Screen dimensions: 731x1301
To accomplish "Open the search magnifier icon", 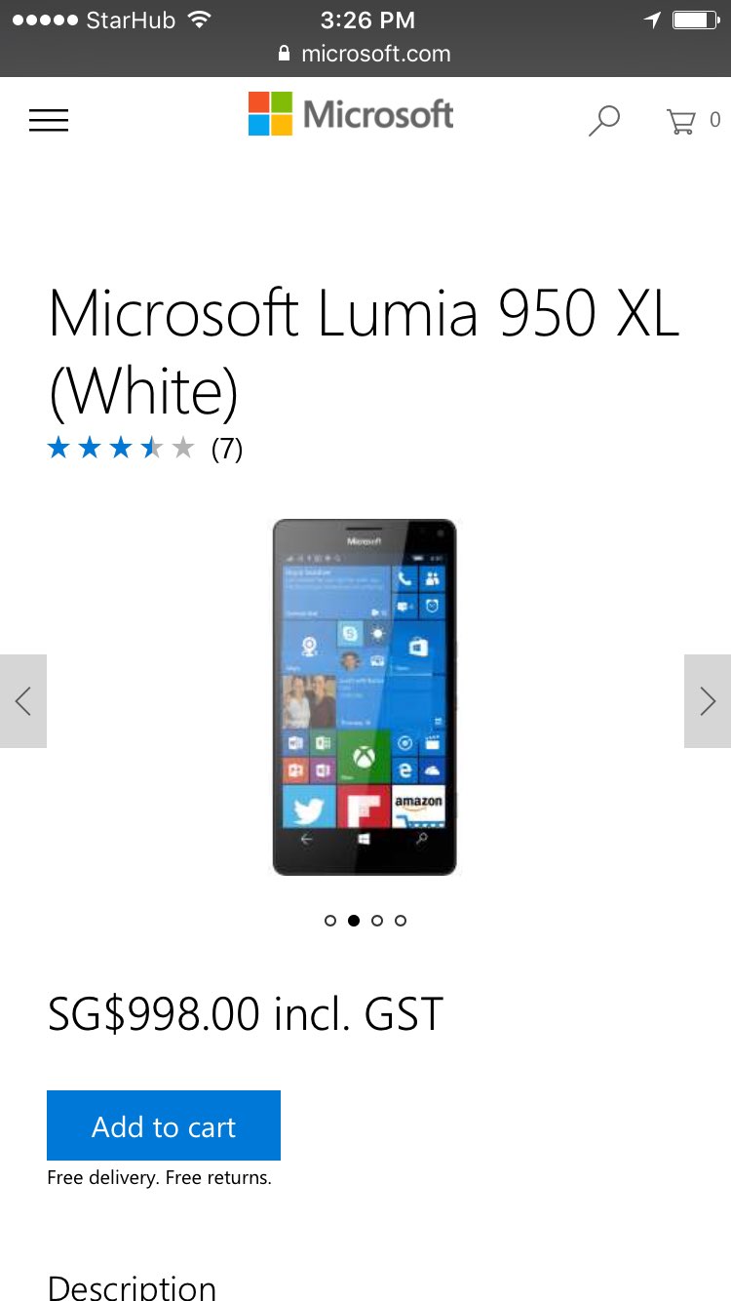I will click(604, 121).
